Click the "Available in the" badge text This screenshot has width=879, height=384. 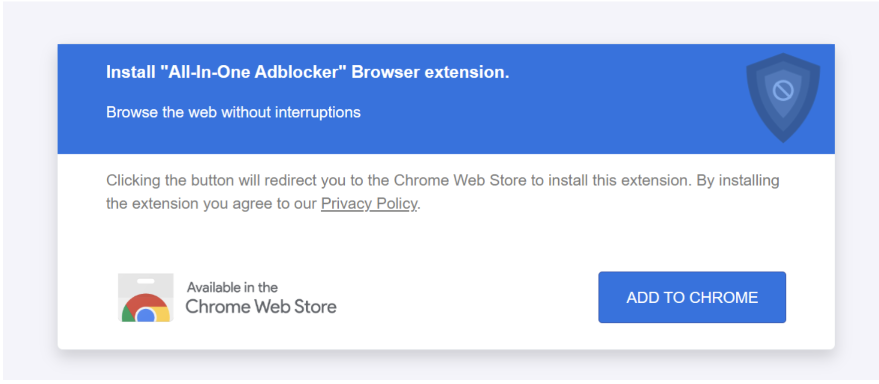pos(232,287)
